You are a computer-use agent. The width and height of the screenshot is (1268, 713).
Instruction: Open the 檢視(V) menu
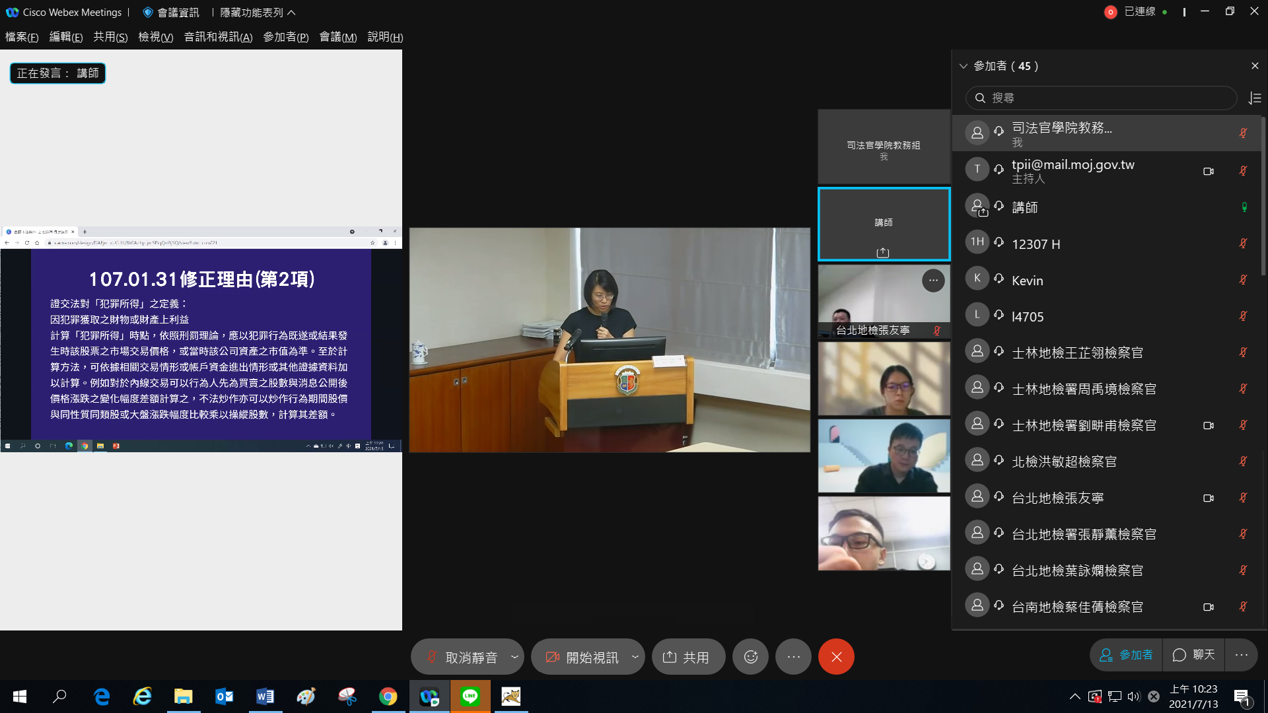pos(155,37)
